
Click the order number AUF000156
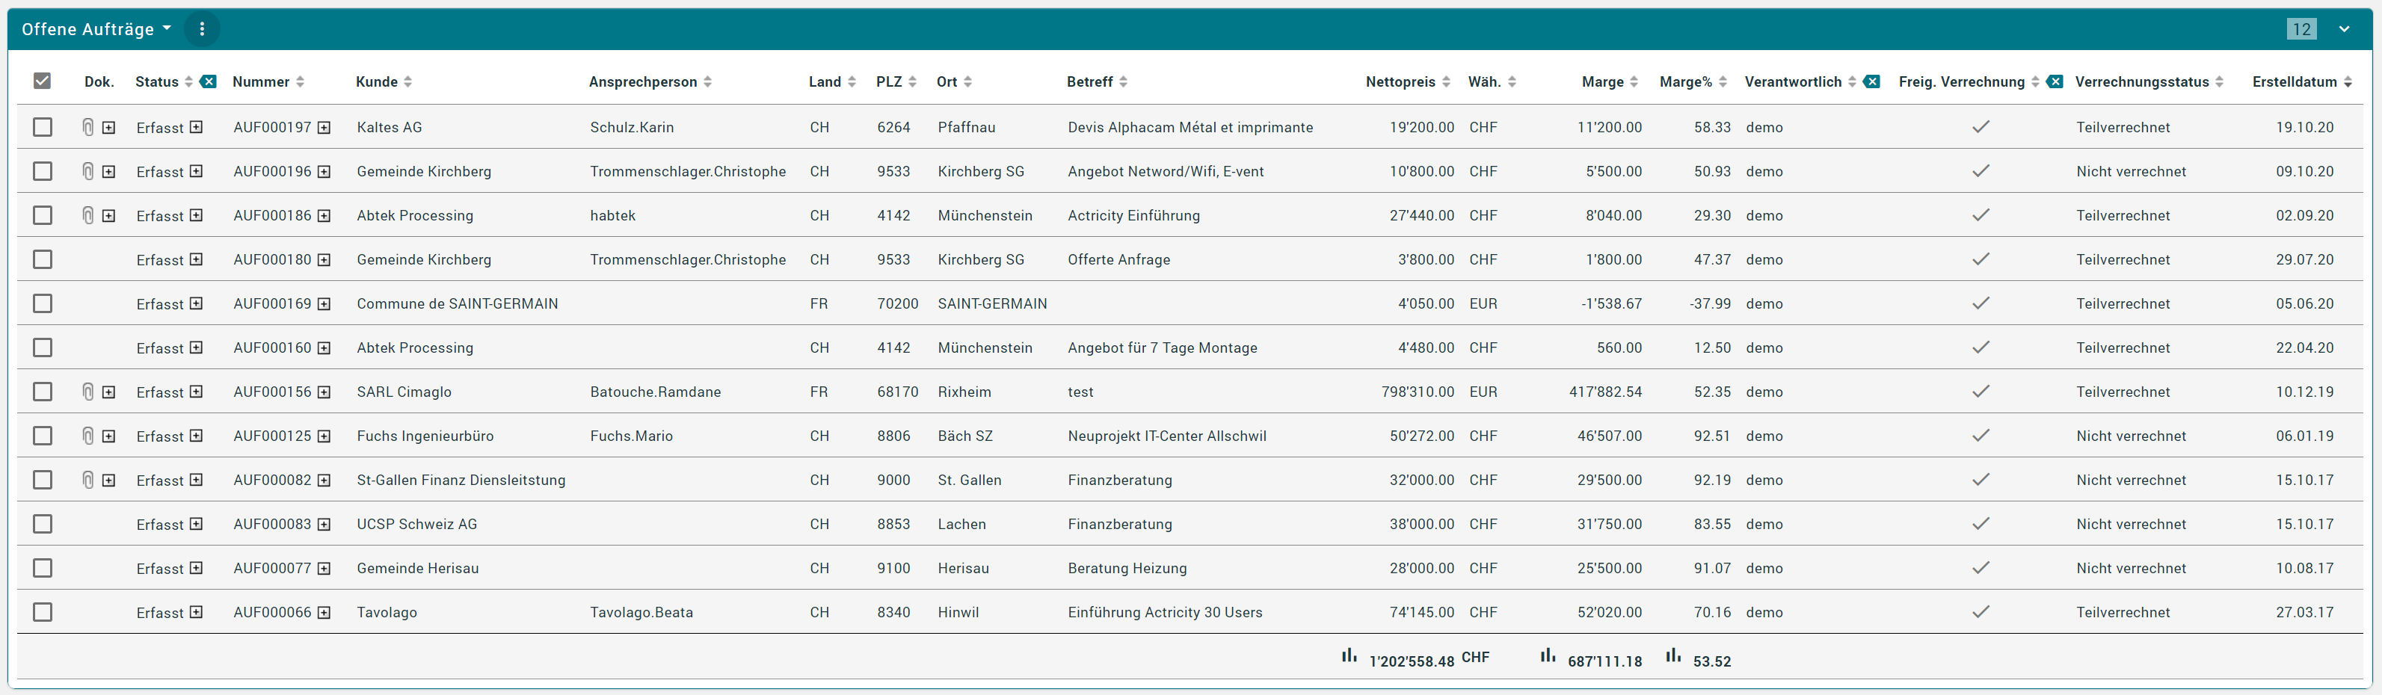[272, 392]
